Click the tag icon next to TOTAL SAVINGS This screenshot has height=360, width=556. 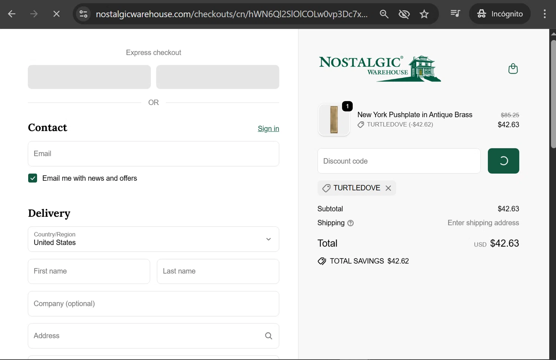pos(322,261)
